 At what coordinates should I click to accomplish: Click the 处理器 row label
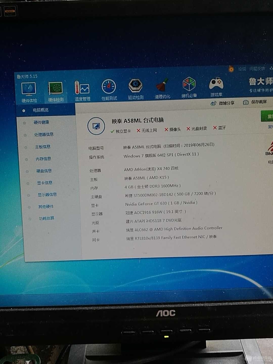coord(95,171)
